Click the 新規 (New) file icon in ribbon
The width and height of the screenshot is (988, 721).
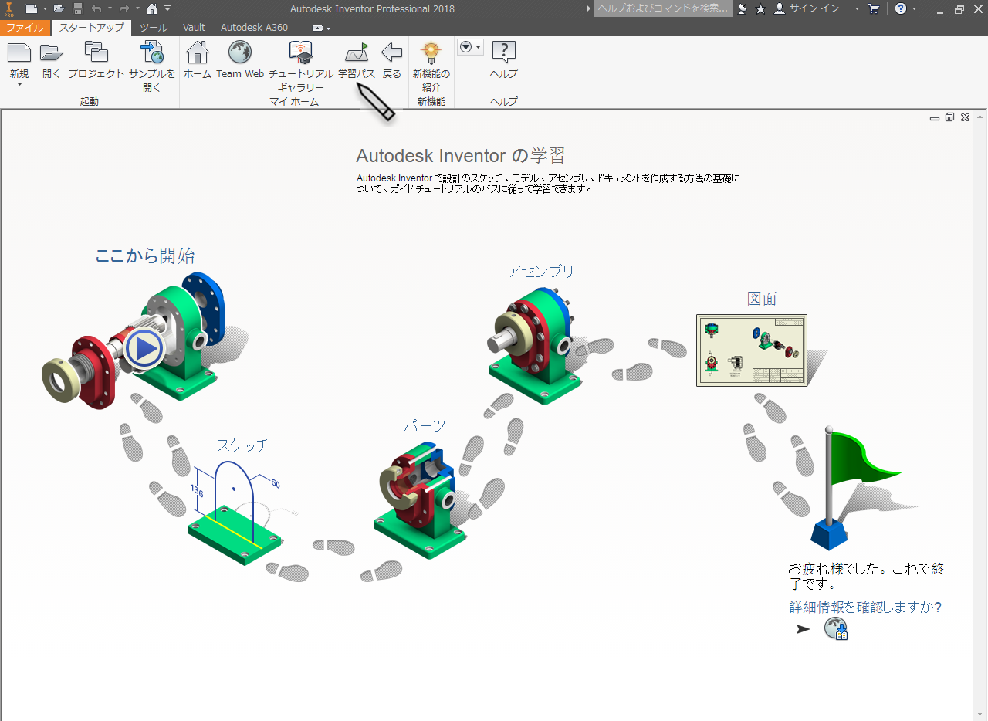(19, 52)
